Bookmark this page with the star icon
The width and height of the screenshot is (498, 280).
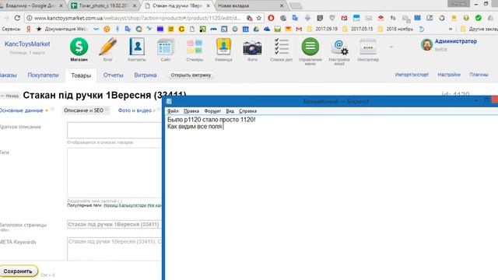pos(259,18)
